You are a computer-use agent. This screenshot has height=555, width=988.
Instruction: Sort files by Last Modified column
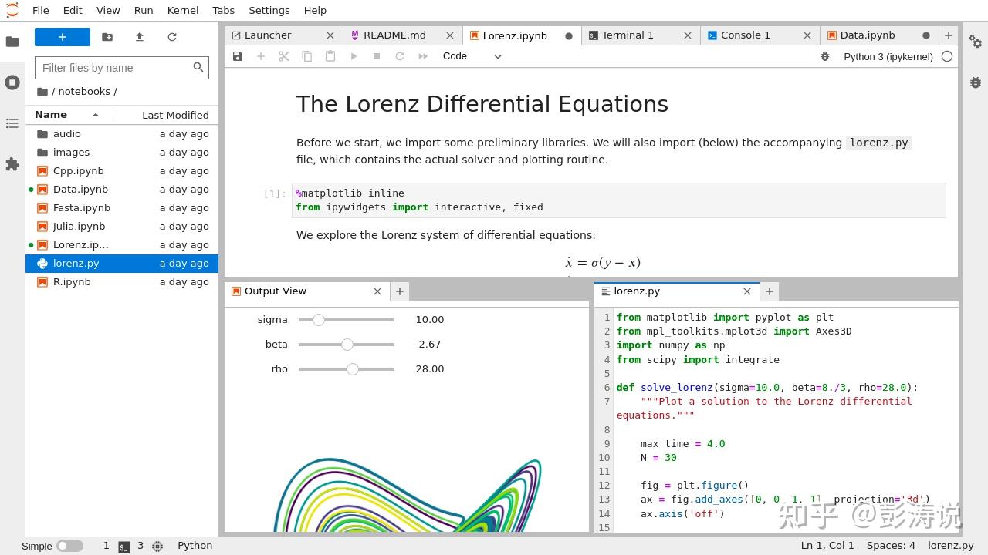175,115
